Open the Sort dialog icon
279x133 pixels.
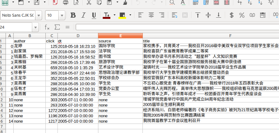(240, 2)
